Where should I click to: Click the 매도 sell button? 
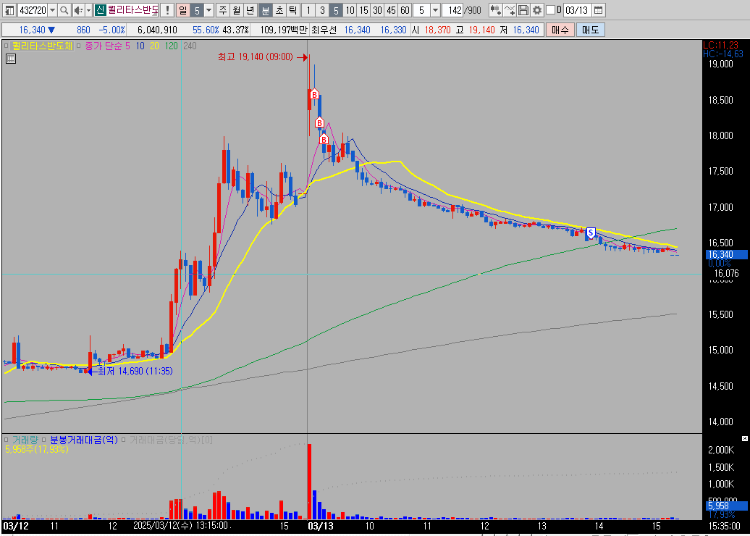pos(590,30)
